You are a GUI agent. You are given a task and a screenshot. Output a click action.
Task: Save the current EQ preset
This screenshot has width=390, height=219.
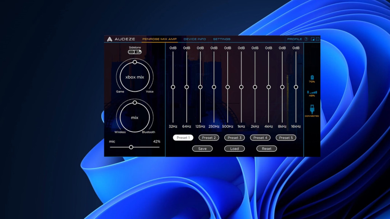[202, 149]
